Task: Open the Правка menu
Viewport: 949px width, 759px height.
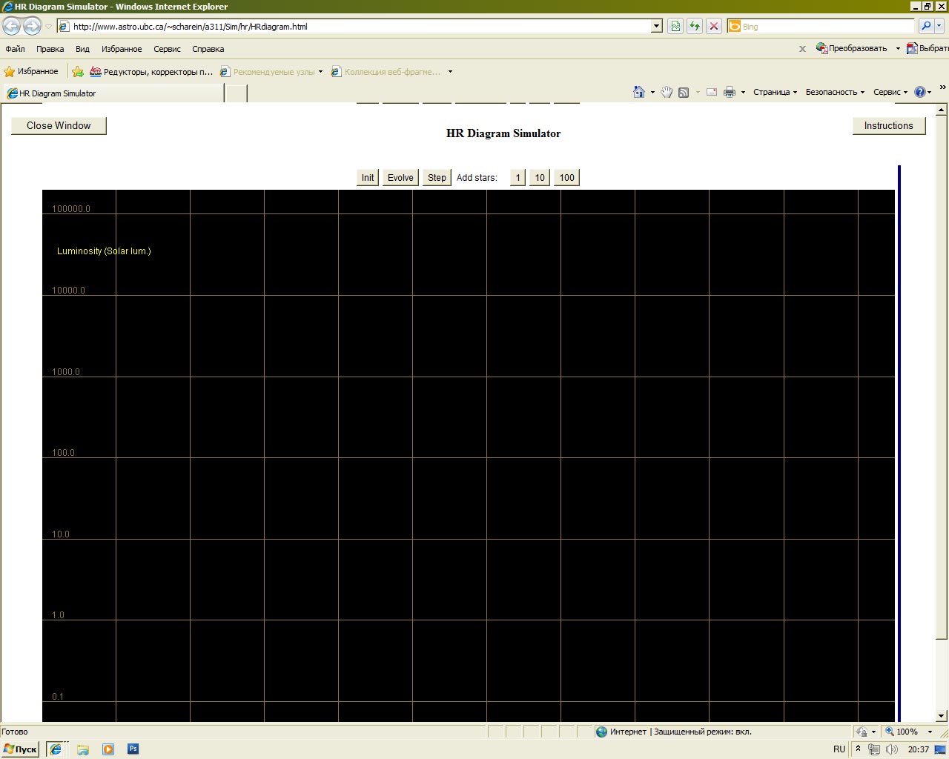Action: 50,49
